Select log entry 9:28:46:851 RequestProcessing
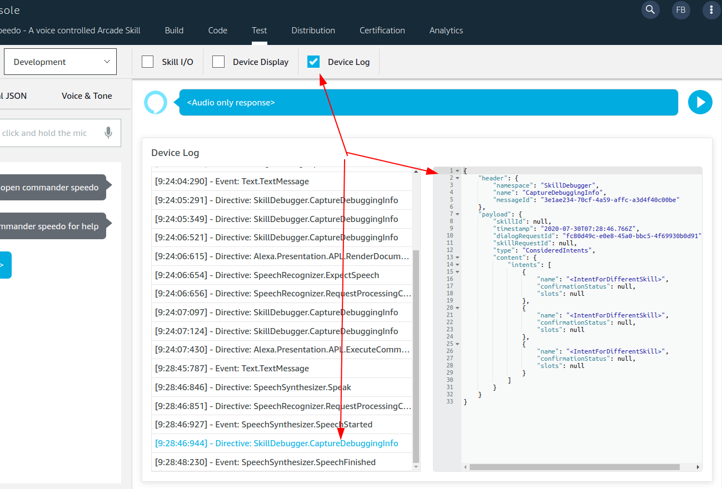This screenshot has width=722, height=489. click(x=282, y=406)
